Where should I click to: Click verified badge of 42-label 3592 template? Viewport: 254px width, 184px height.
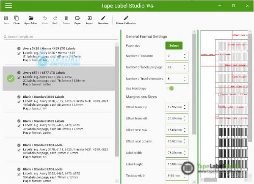(19, 121)
